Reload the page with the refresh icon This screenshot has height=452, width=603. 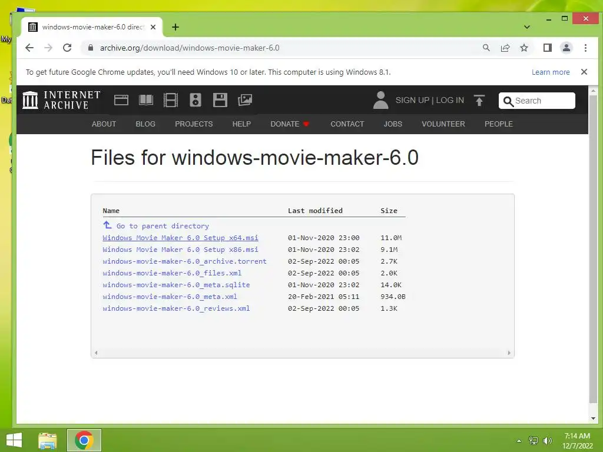67,48
